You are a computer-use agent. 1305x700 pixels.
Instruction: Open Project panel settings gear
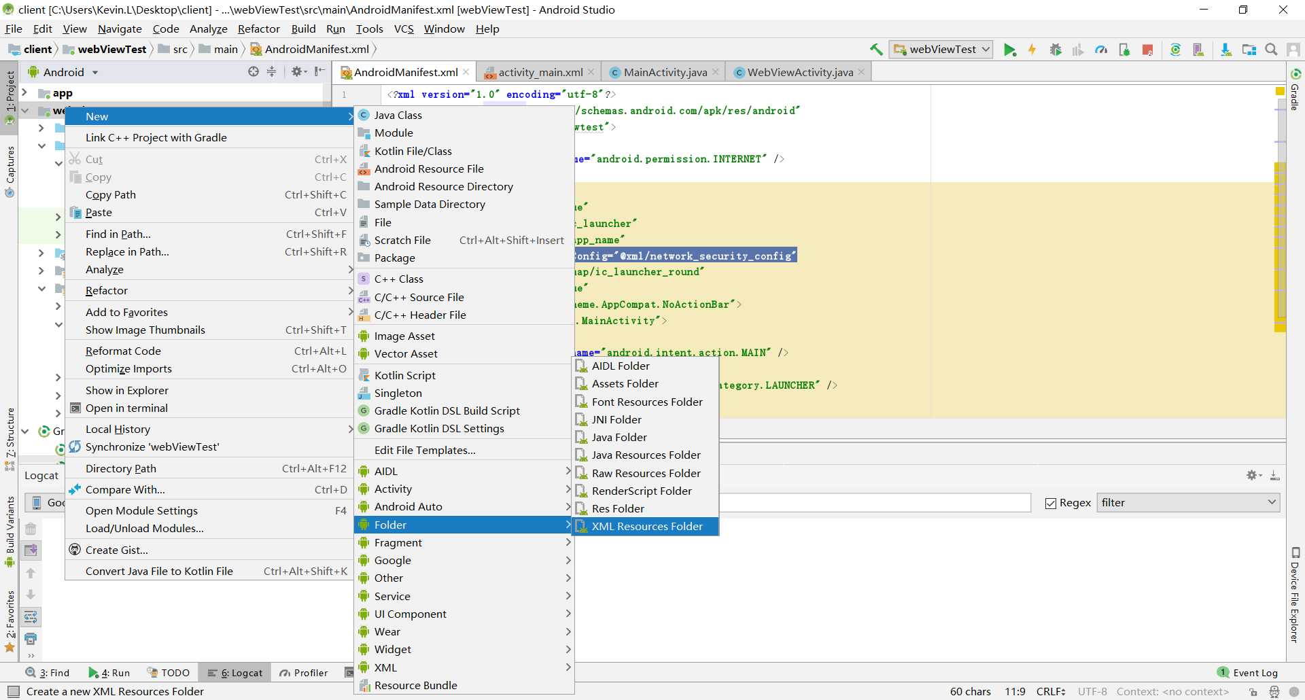(299, 71)
